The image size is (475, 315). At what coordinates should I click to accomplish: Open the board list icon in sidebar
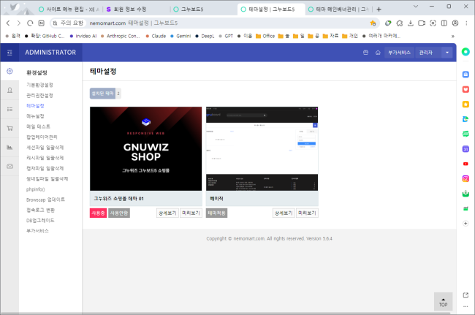pos(9,109)
